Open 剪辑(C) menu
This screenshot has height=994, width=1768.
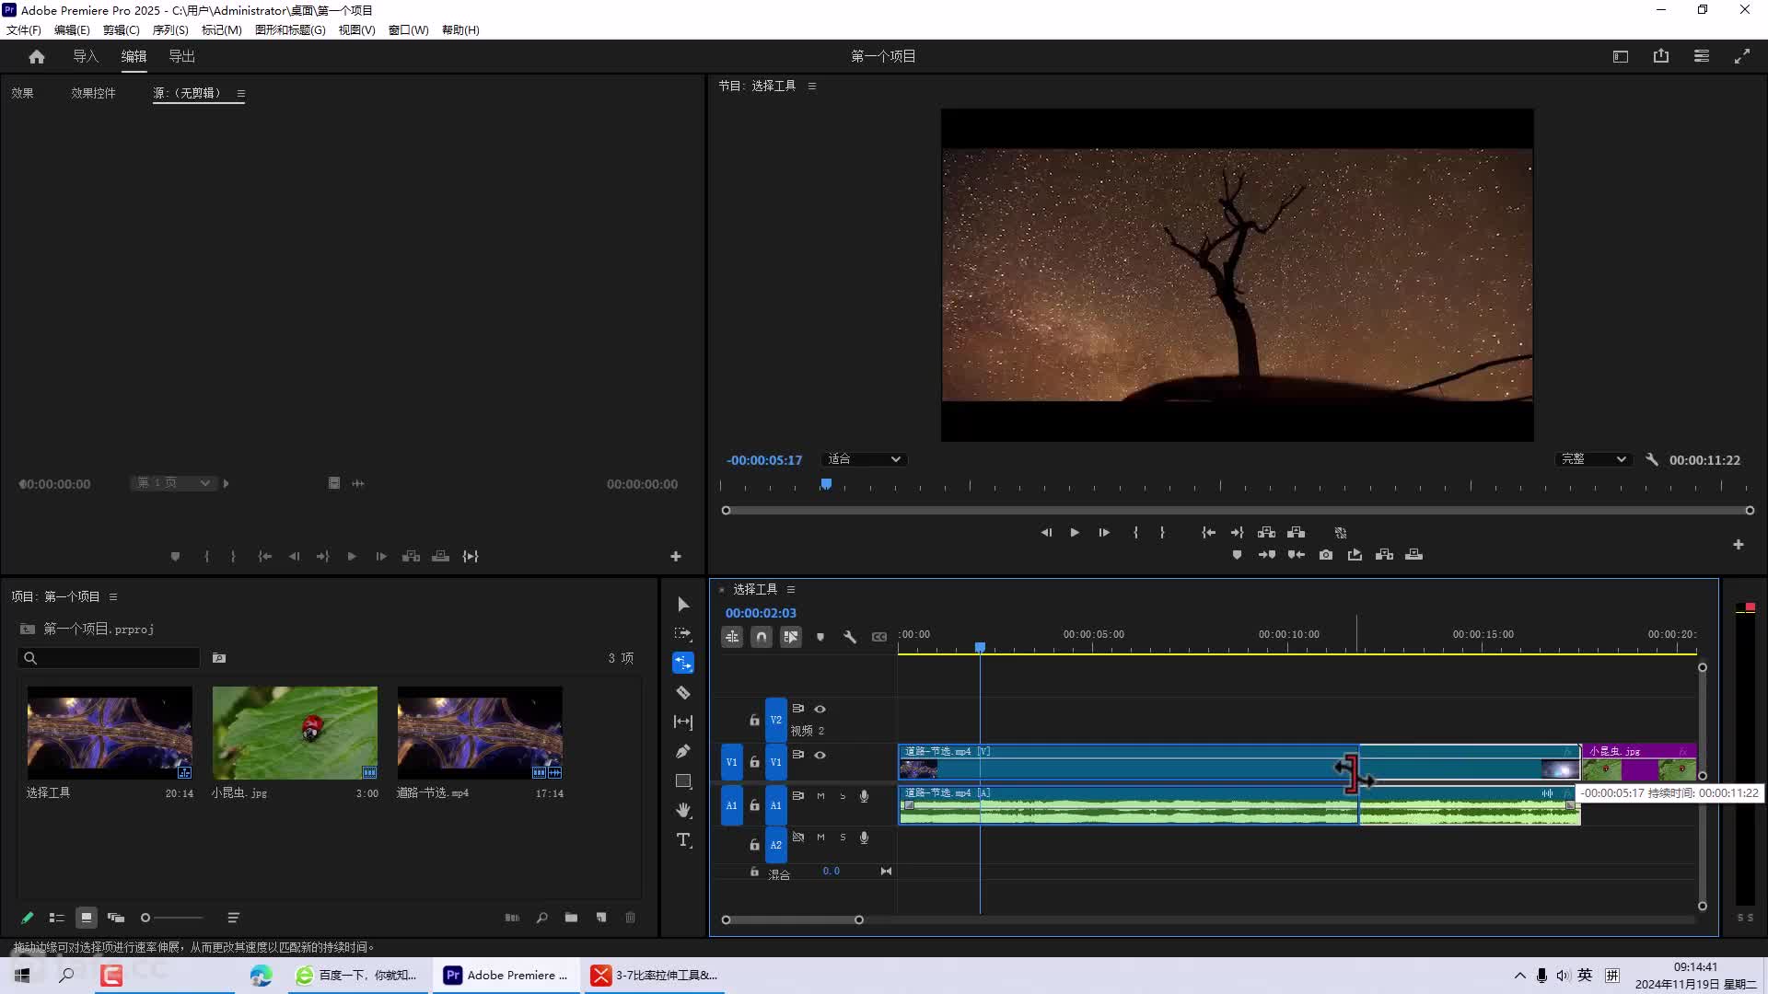(x=122, y=30)
